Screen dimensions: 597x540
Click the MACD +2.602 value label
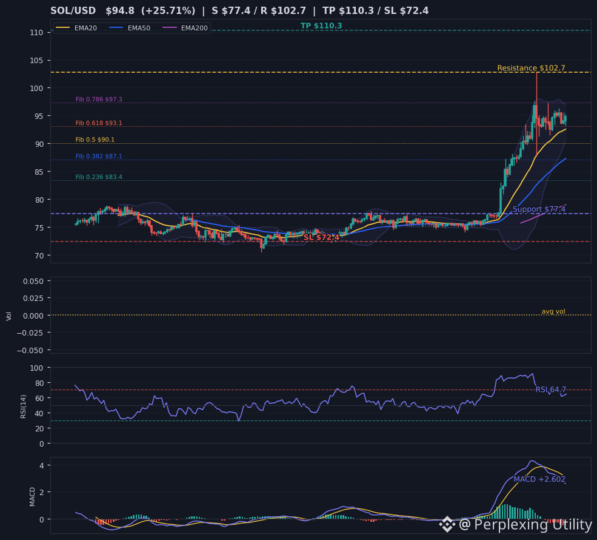pyautogui.click(x=539, y=479)
